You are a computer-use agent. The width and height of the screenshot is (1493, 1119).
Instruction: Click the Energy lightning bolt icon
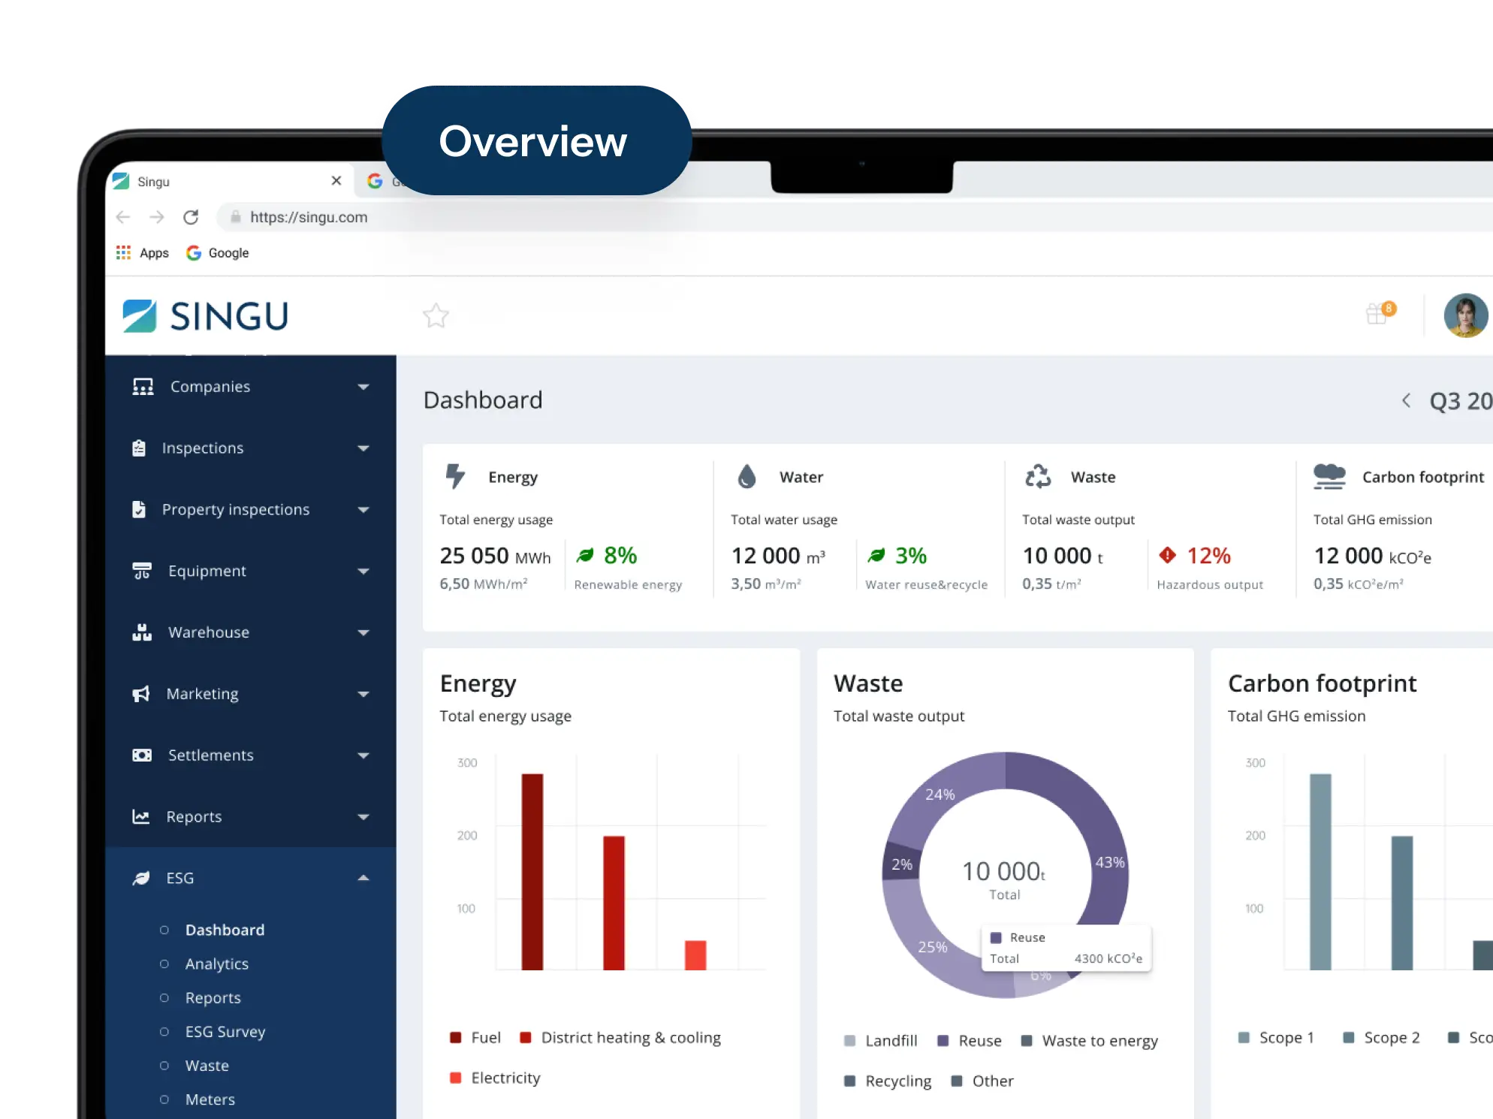click(x=455, y=476)
